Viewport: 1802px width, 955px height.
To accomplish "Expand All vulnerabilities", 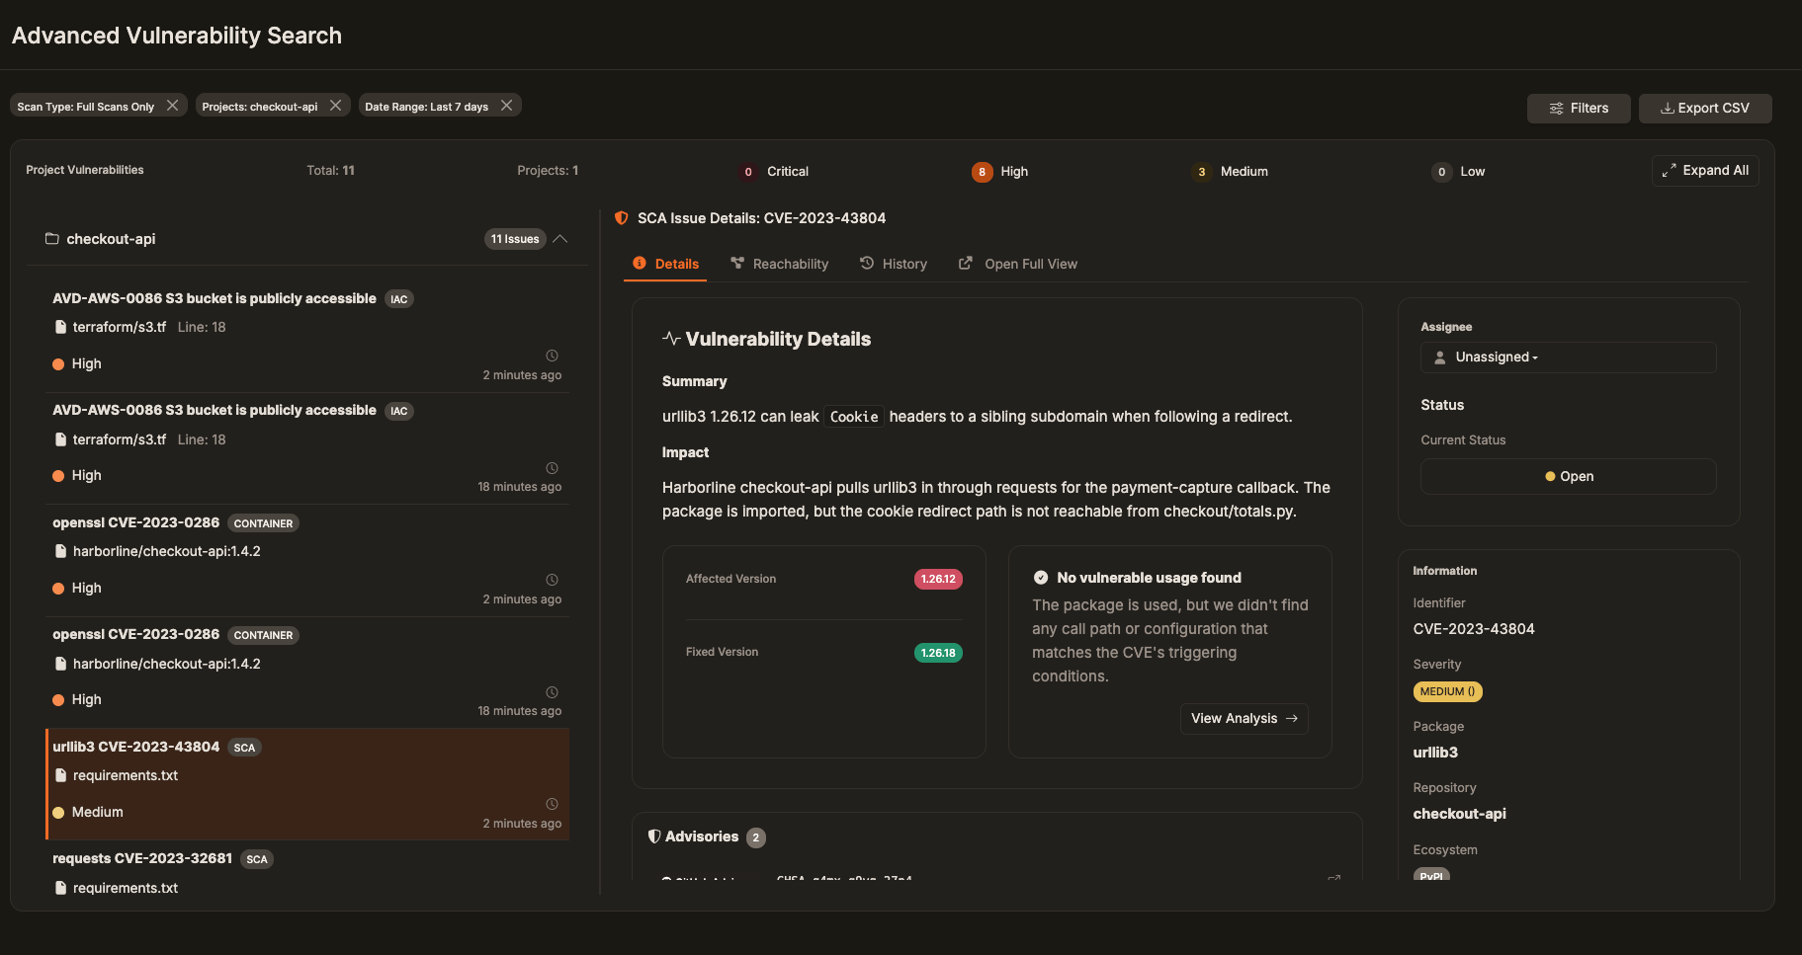I will [1705, 171].
